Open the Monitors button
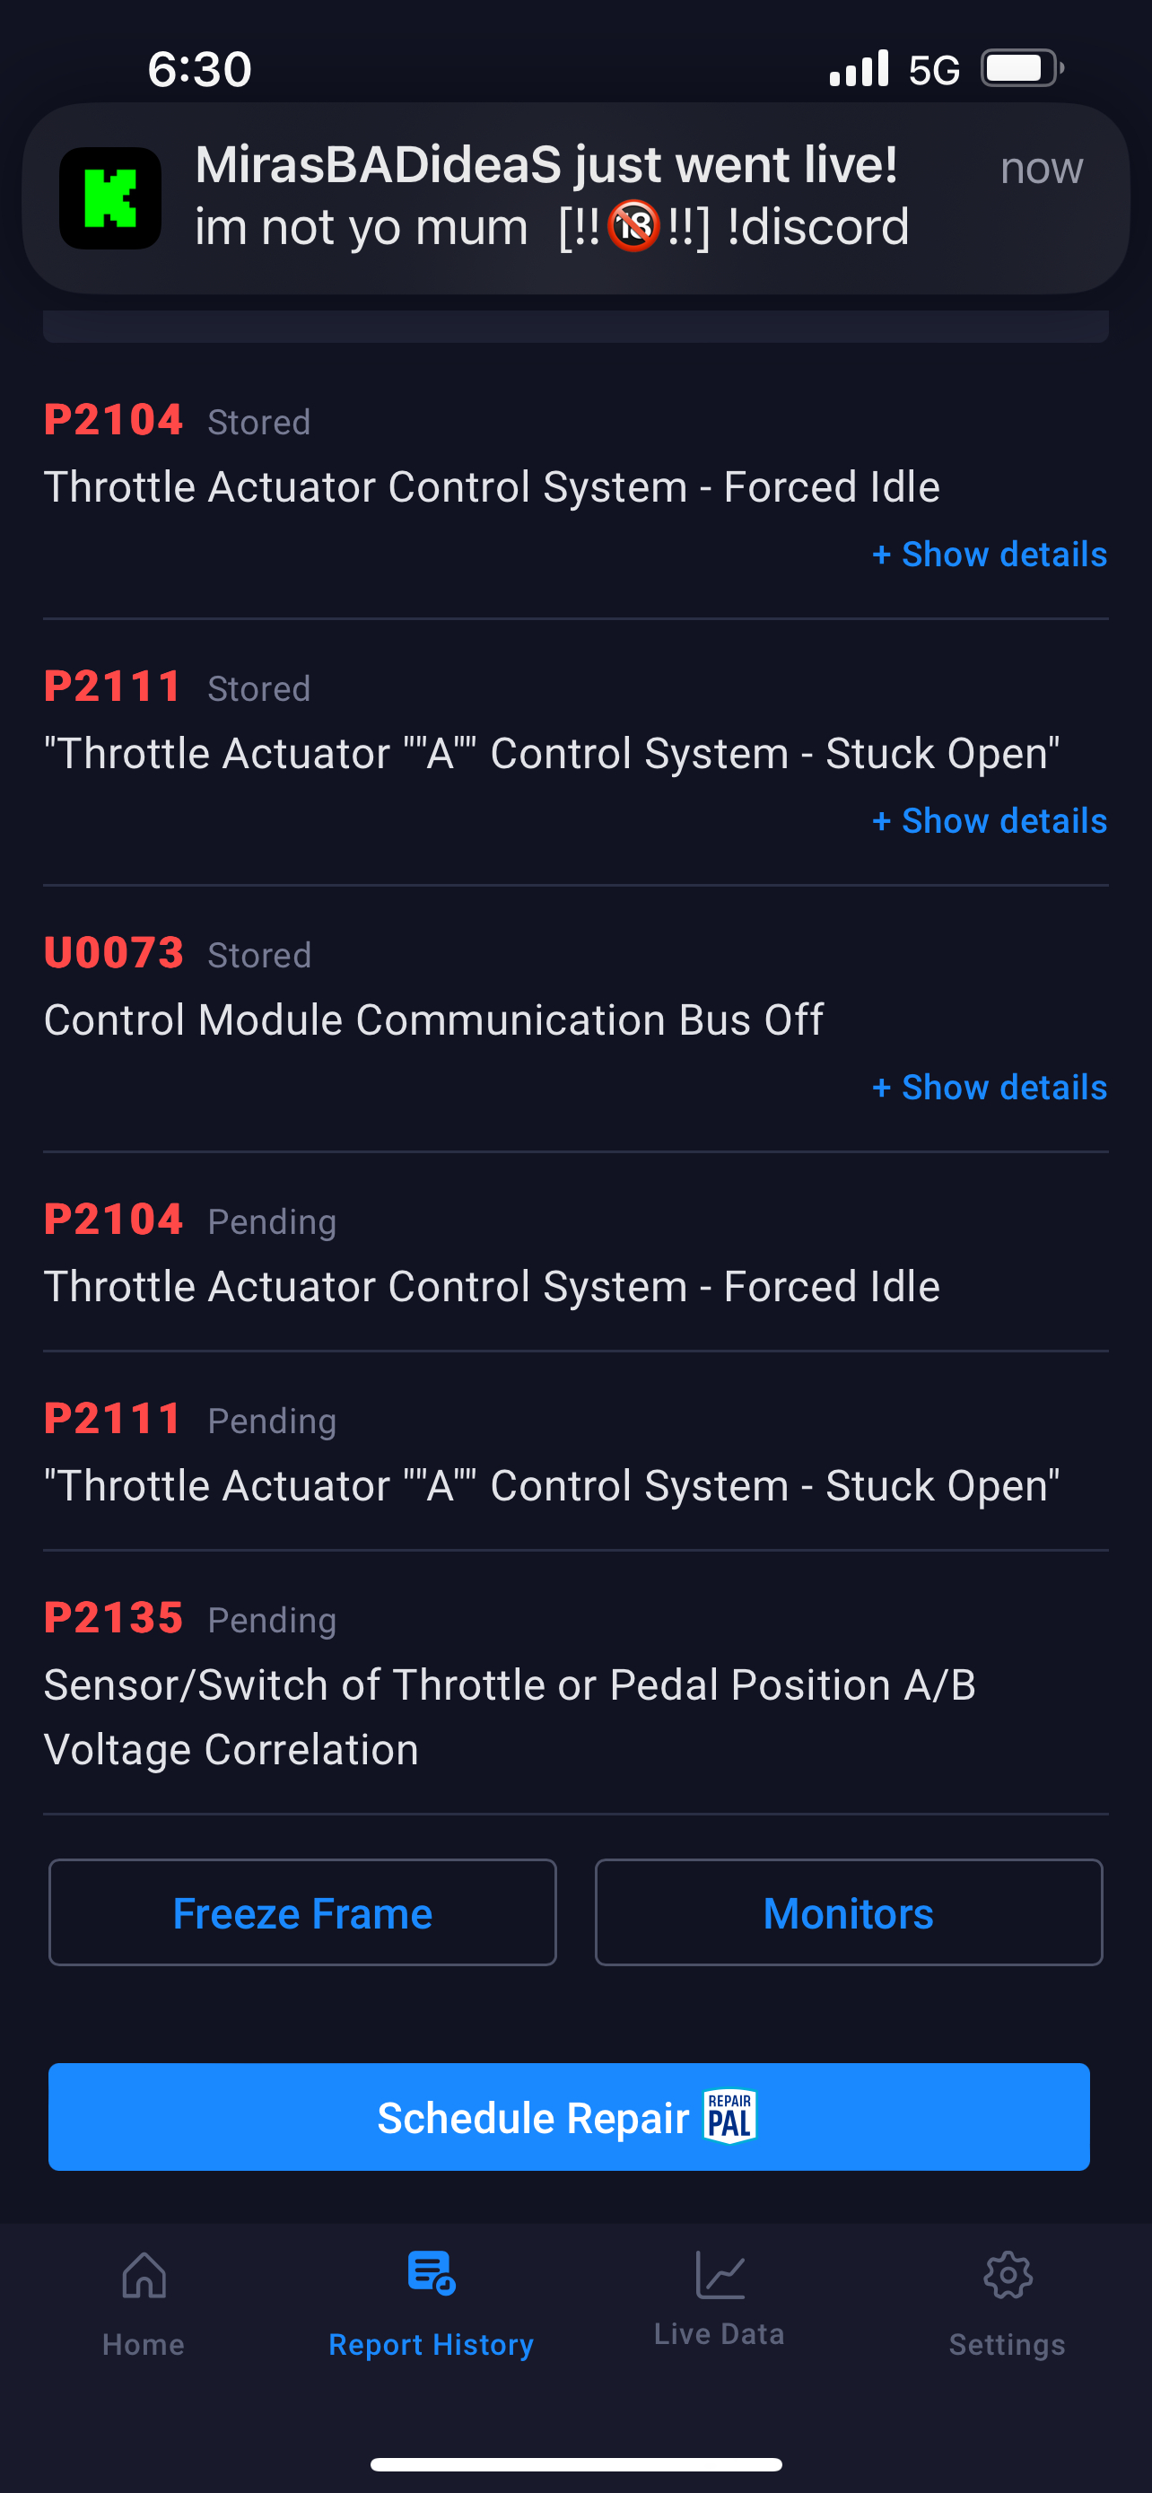1152x2493 pixels. (848, 1912)
